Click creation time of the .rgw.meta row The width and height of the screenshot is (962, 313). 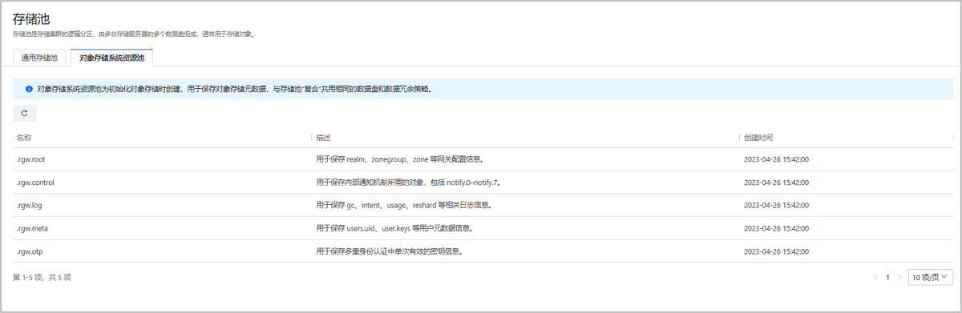click(x=777, y=228)
